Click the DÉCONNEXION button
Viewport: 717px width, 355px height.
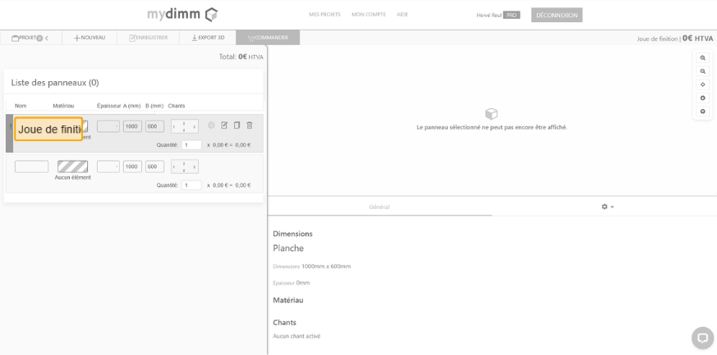pyautogui.click(x=556, y=15)
